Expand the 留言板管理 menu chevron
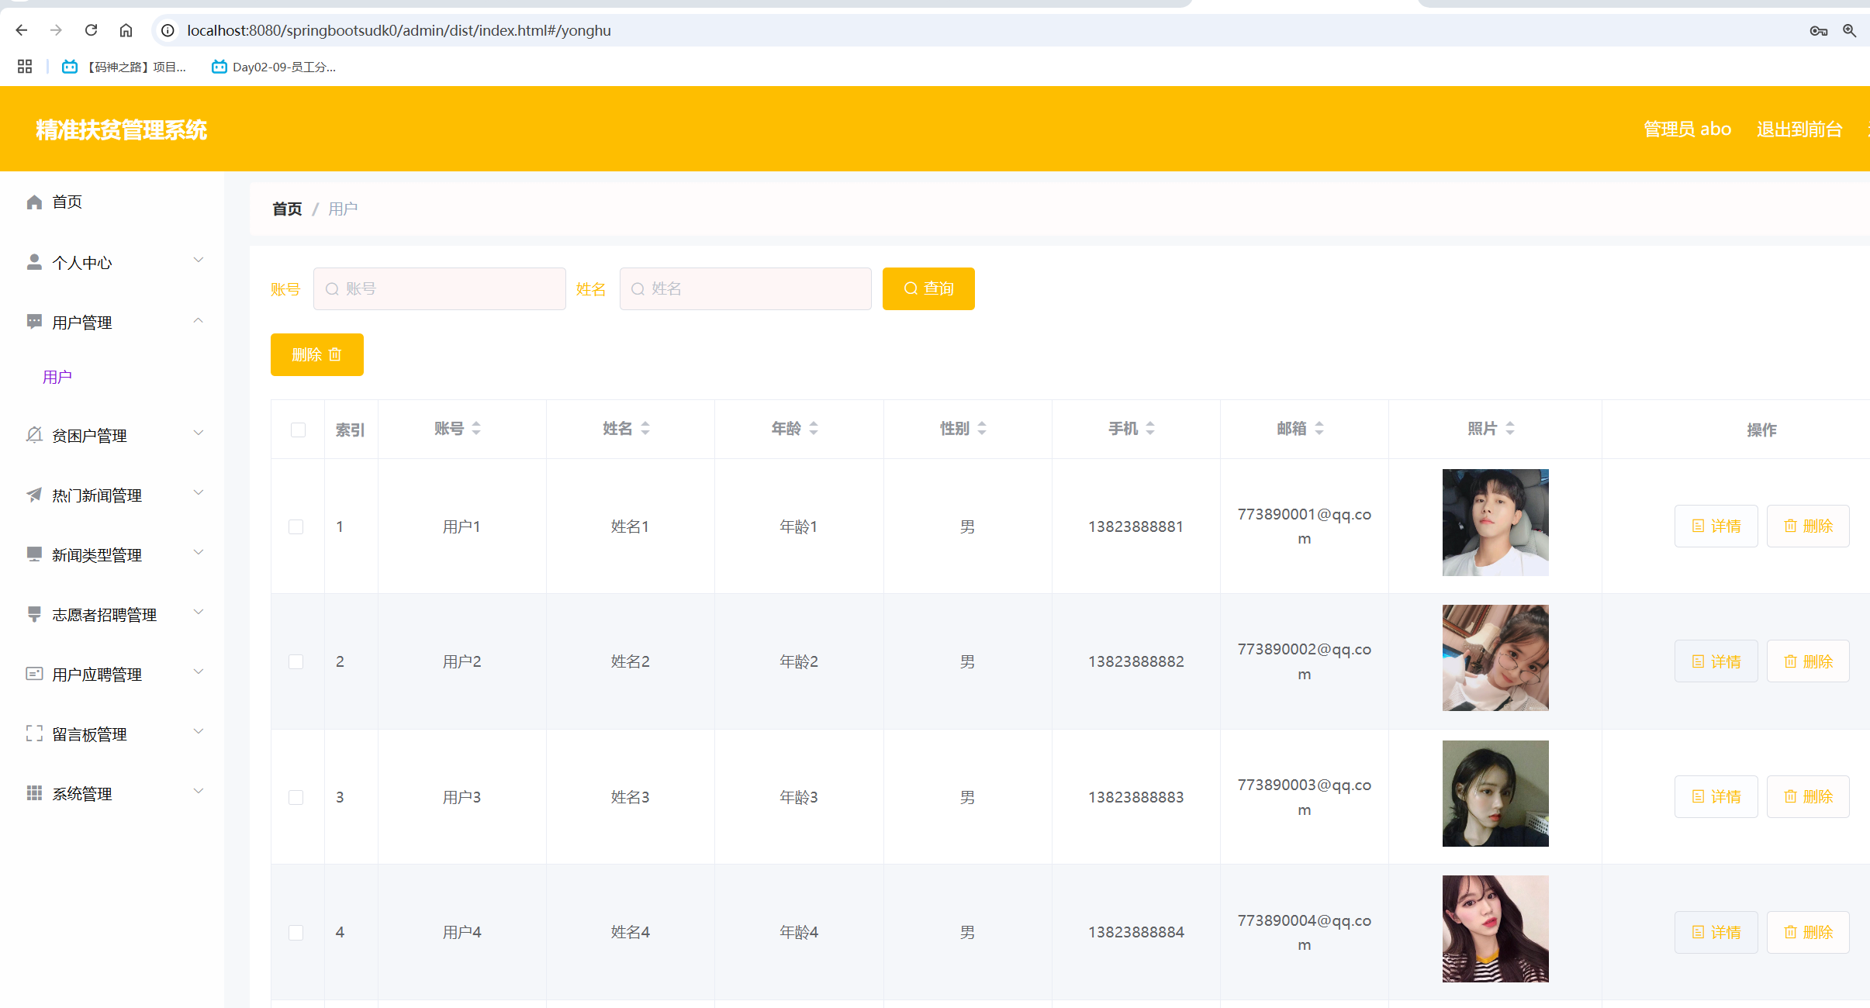 point(199,732)
